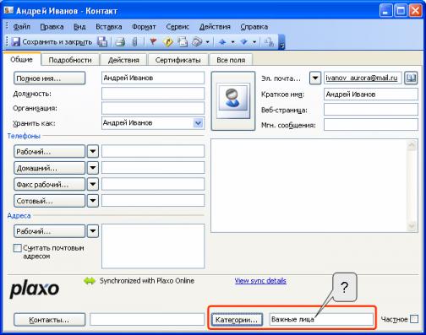
Task: Click the notes area scrollbar down arrow
Action: 412,226
